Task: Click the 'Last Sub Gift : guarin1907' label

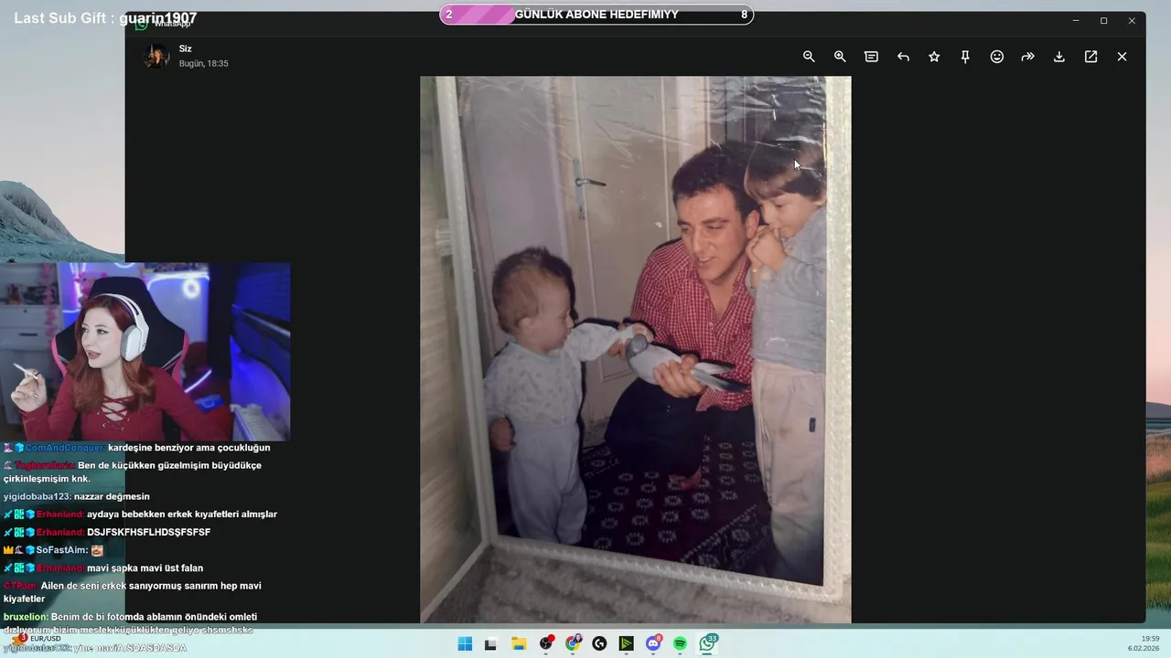Action: 105,17
